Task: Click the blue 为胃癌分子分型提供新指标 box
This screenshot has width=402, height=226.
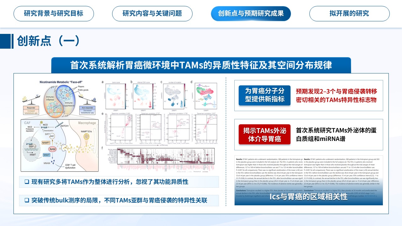Action: click(265, 95)
